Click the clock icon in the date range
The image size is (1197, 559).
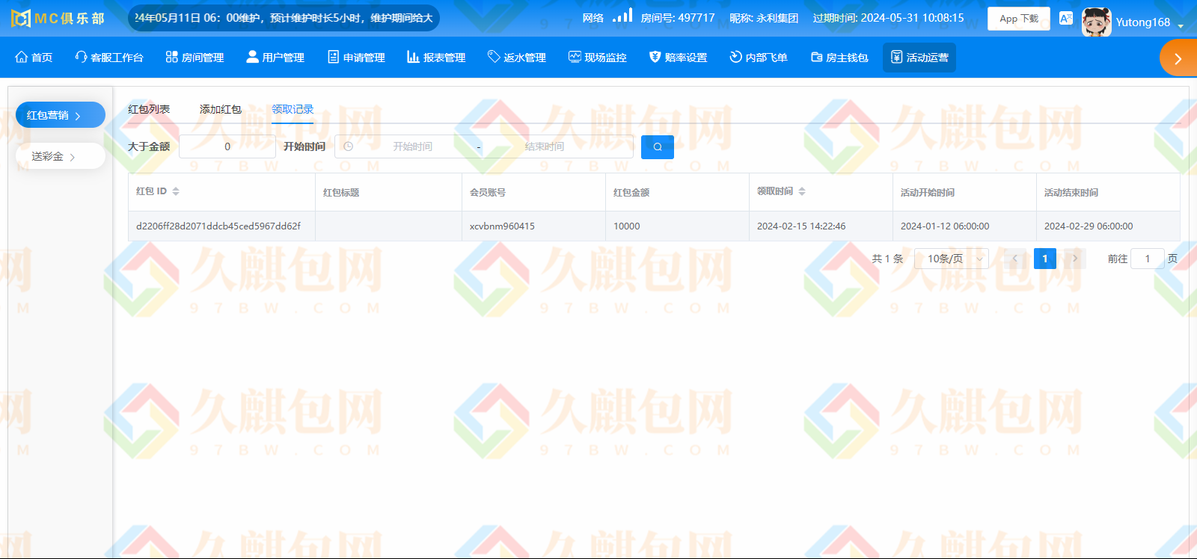[x=348, y=146]
